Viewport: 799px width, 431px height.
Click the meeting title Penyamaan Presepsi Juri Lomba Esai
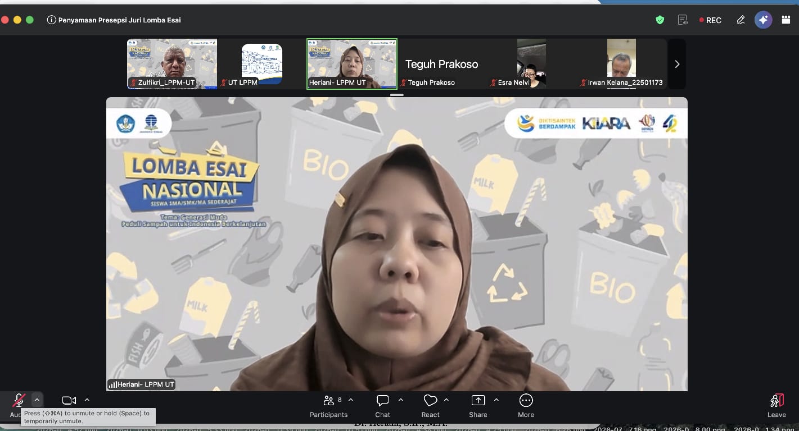pyautogui.click(x=120, y=20)
